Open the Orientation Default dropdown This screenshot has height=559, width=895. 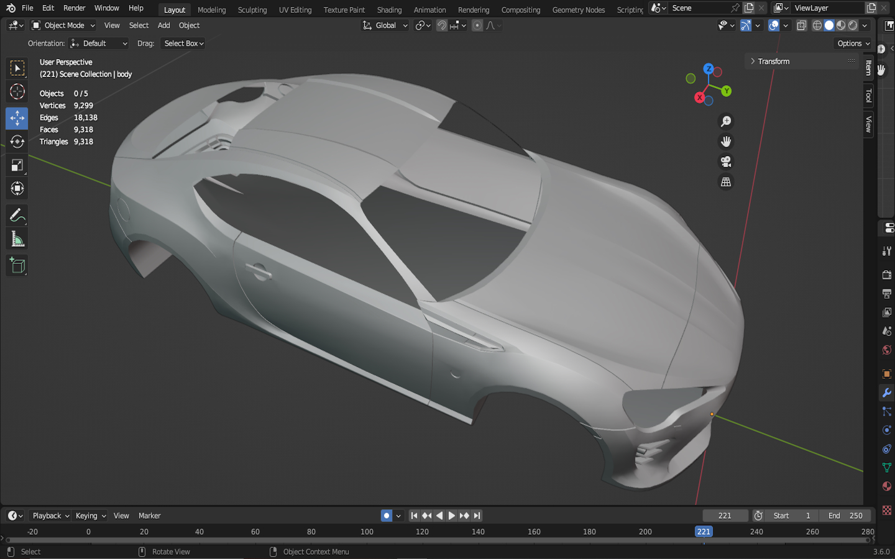click(x=99, y=43)
